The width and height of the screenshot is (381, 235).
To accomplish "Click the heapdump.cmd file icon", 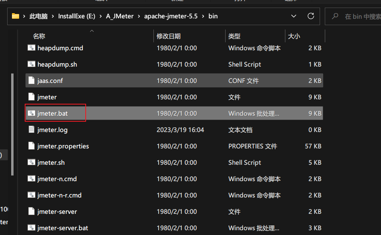I will (31, 48).
